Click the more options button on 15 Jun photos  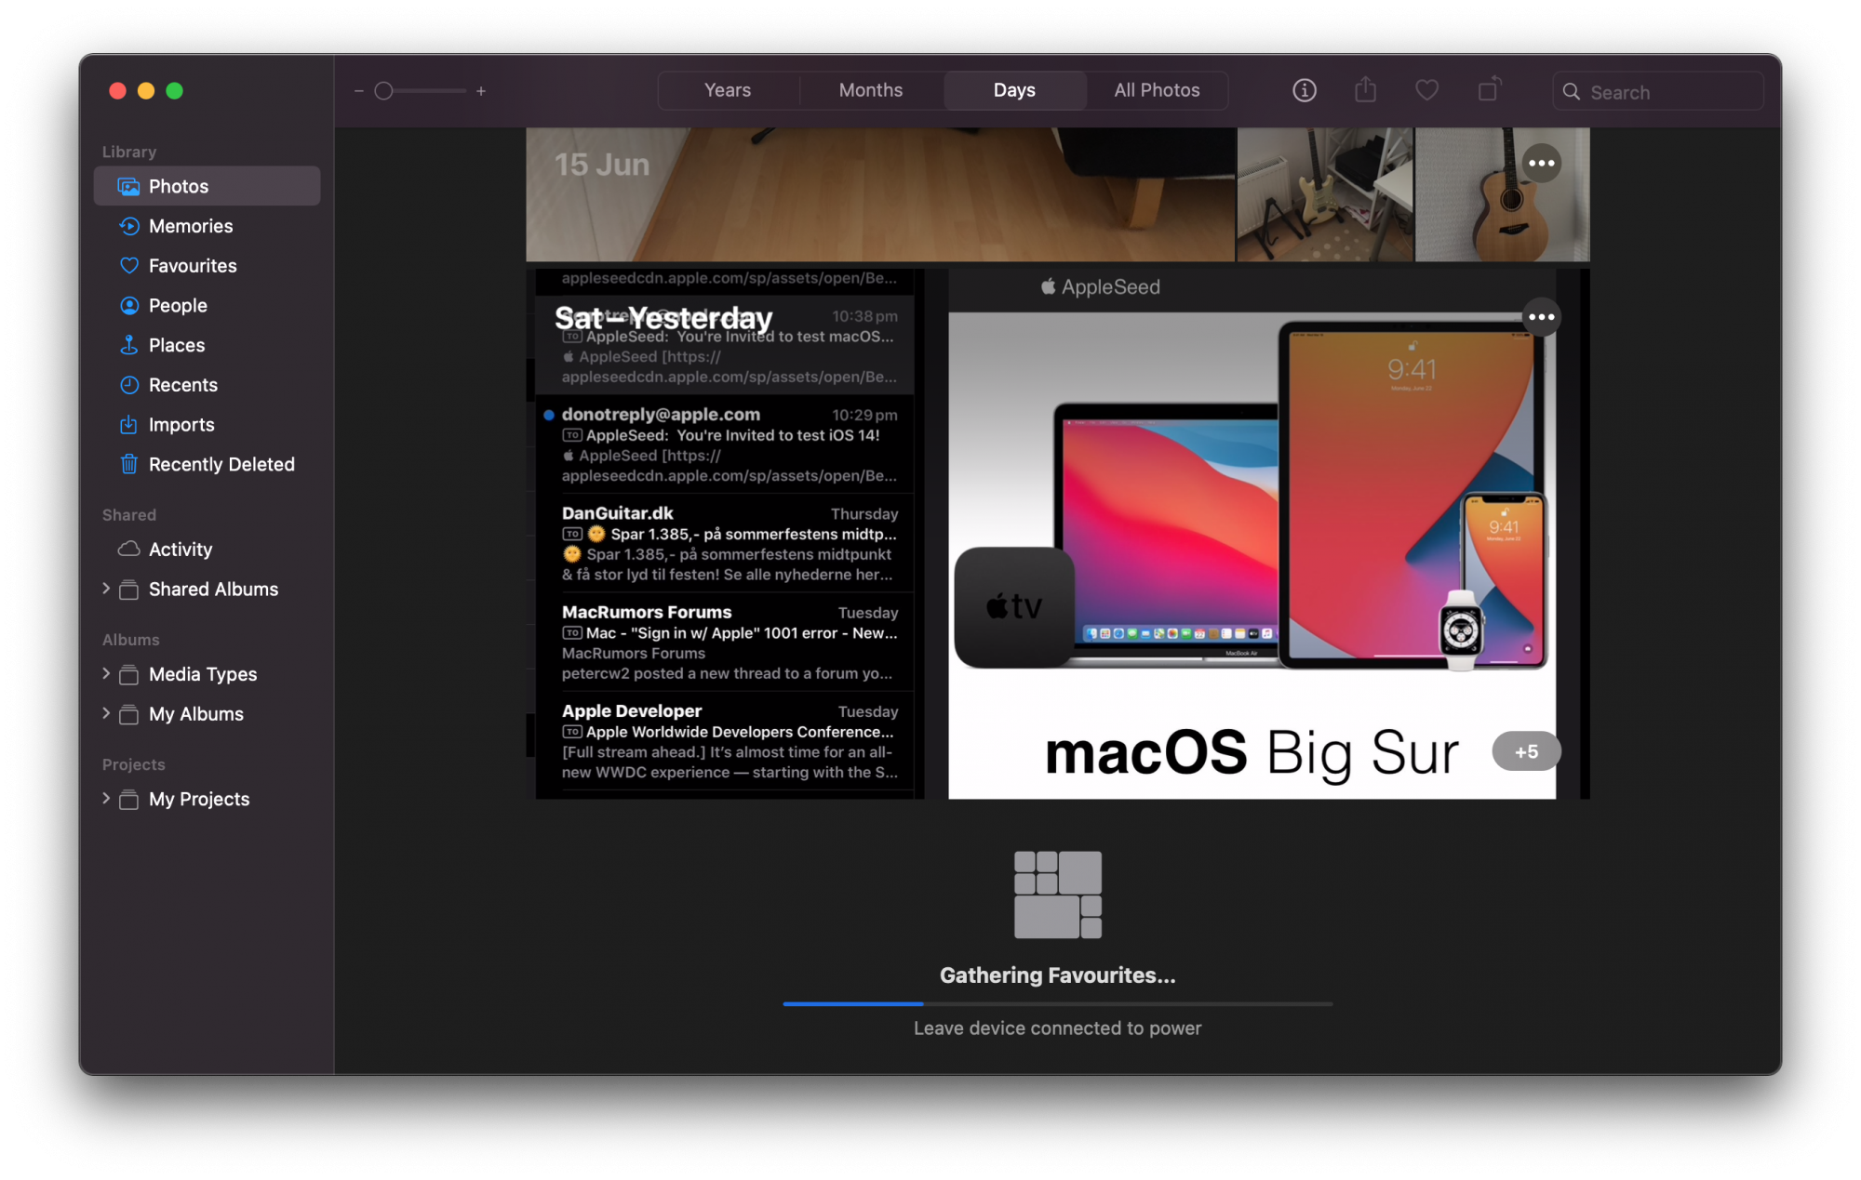1541,164
